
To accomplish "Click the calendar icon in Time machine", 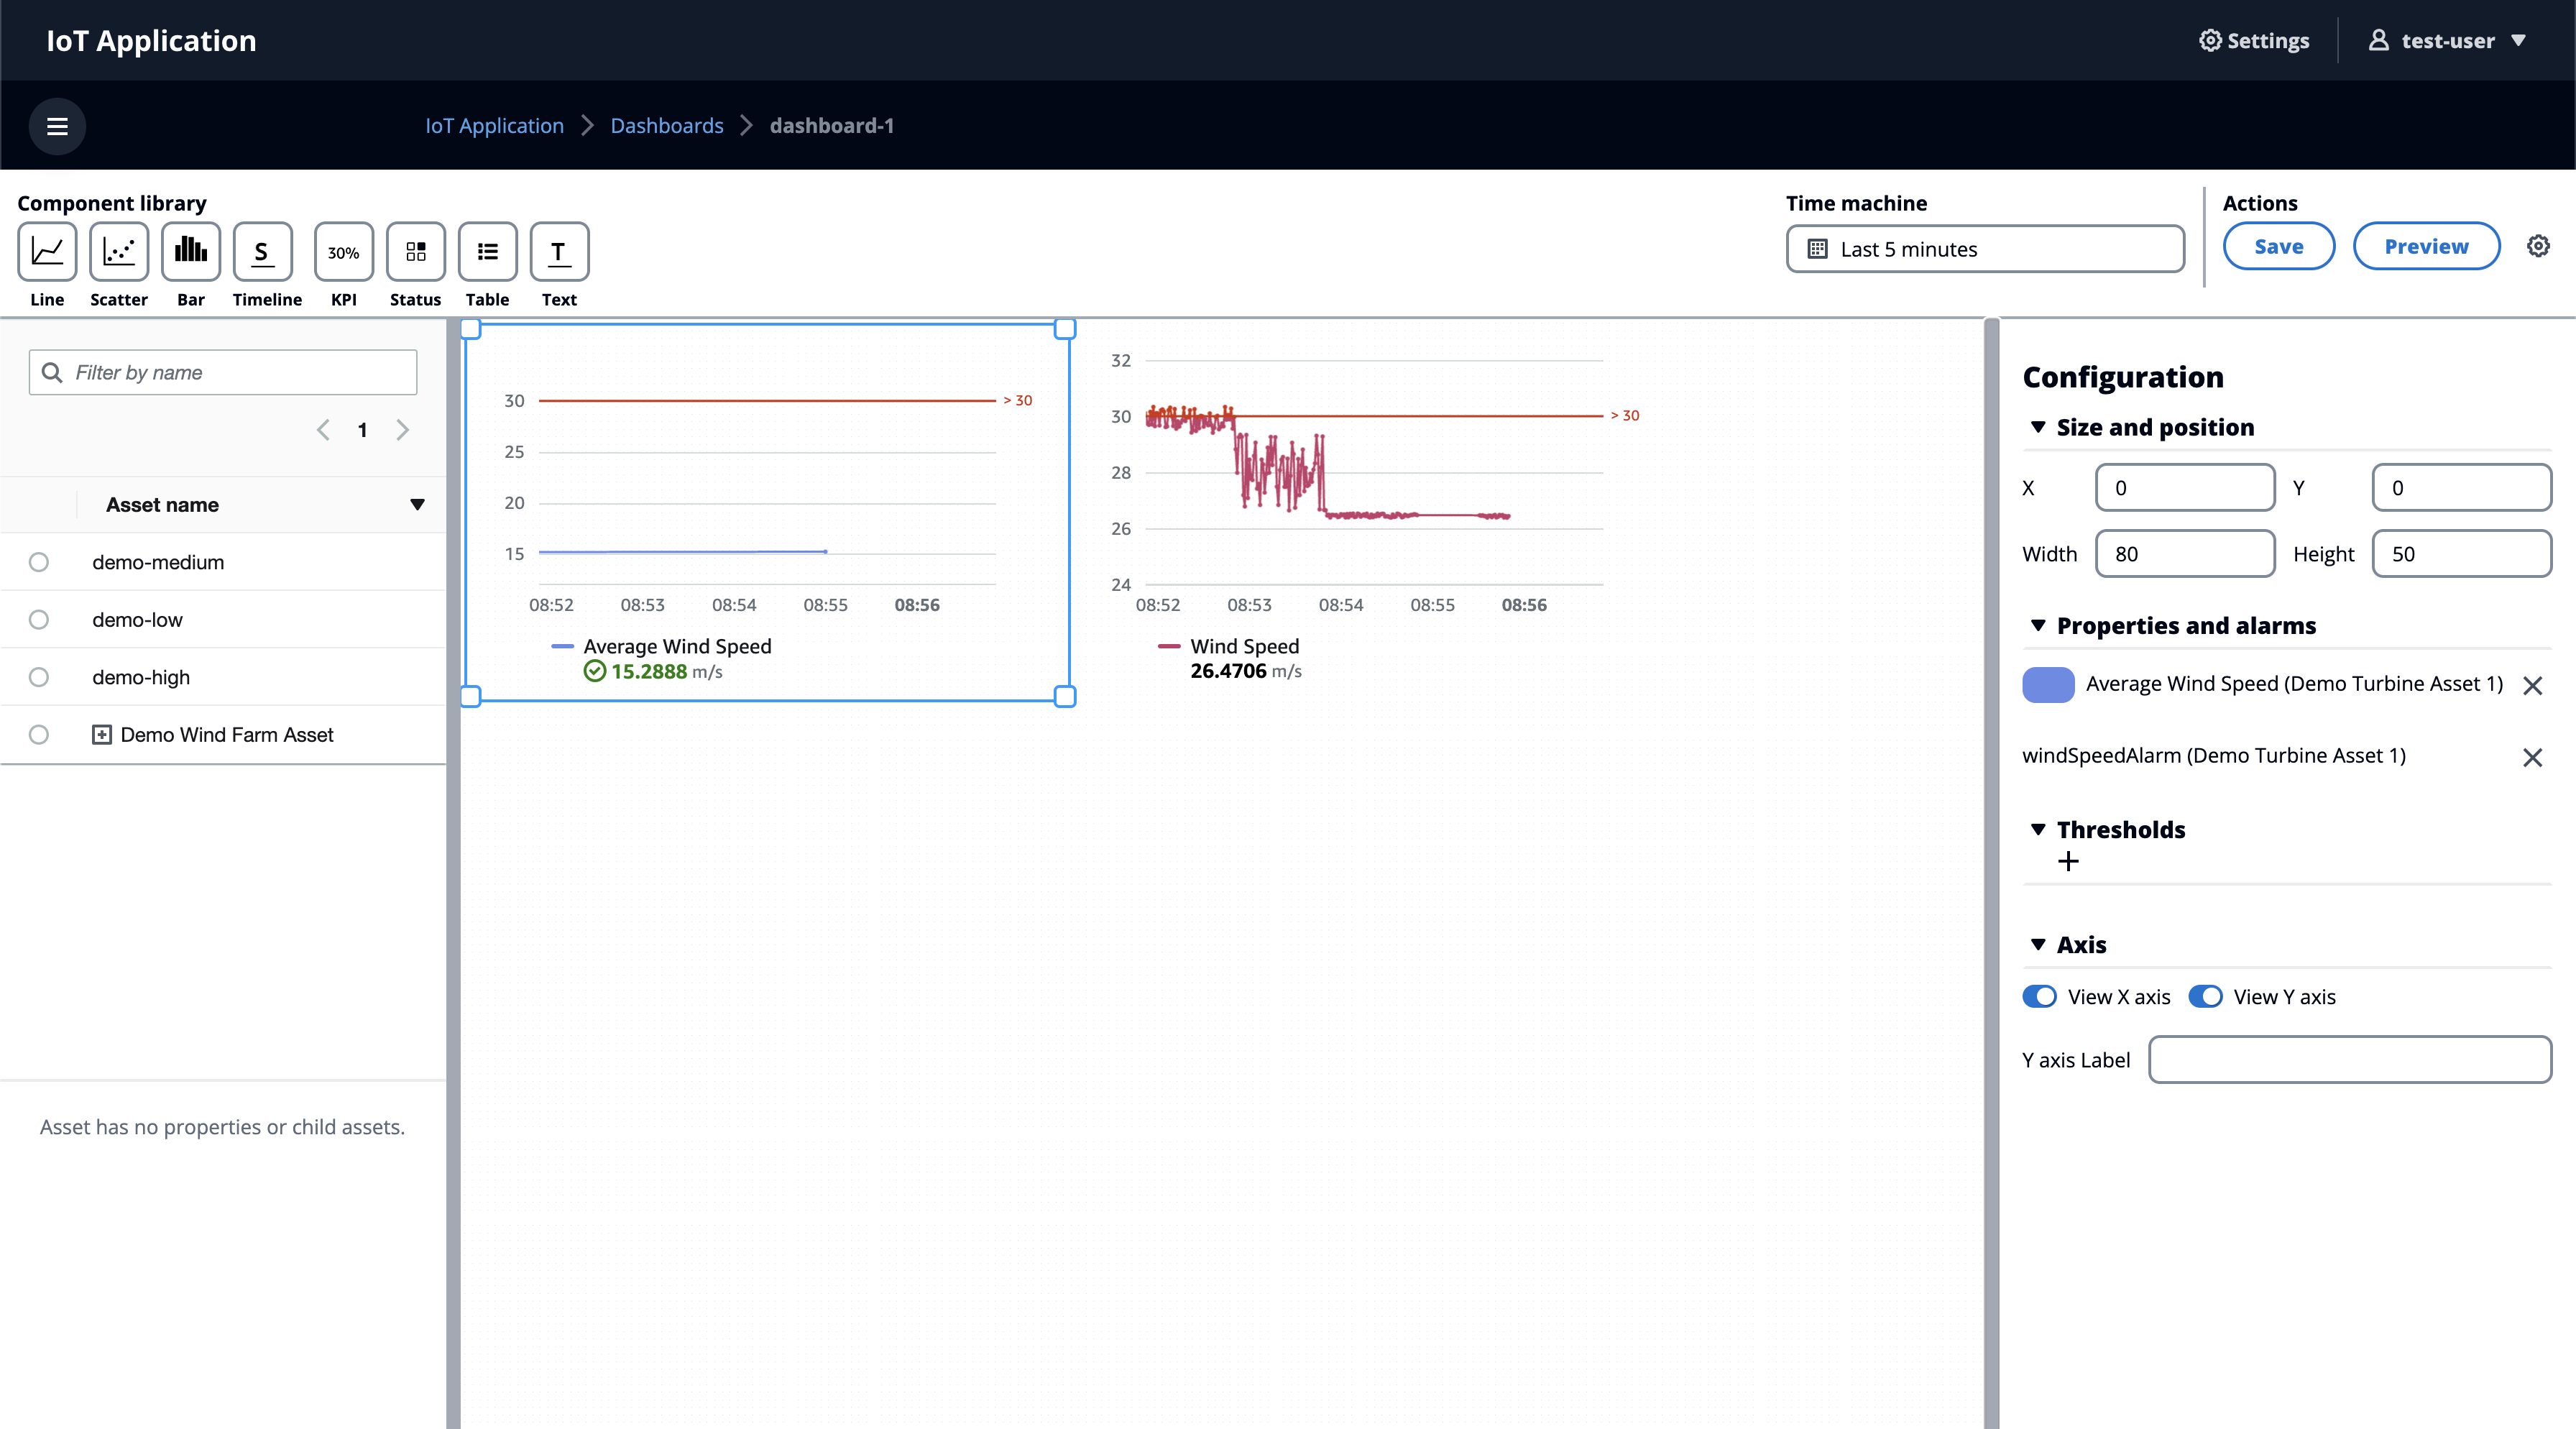I will tap(1817, 249).
